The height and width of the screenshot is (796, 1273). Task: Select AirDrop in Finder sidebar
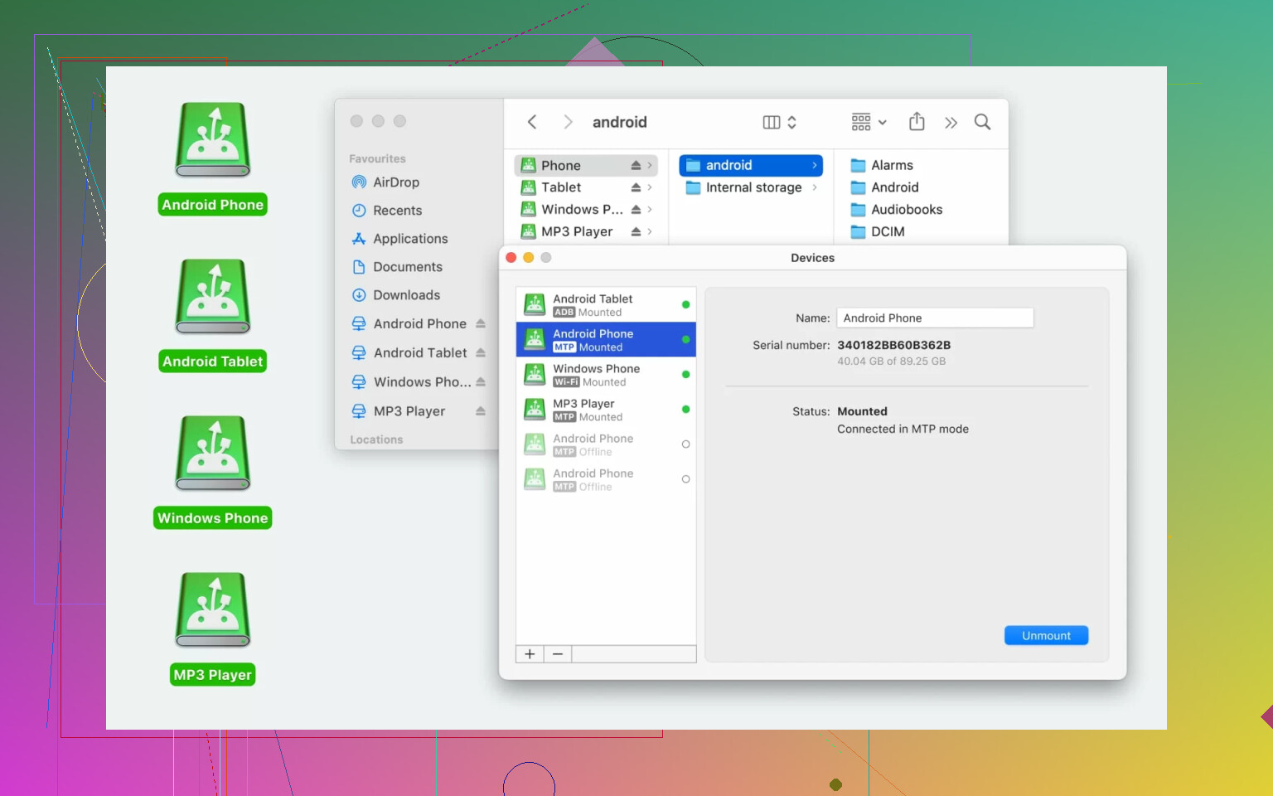pyautogui.click(x=396, y=182)
